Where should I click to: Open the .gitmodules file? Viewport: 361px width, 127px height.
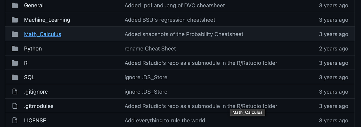[x=39, y=106]
